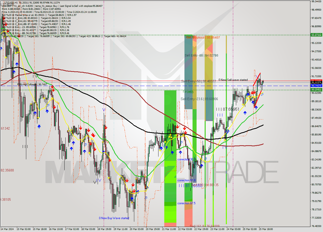Click the green 95.87304 price tag
323x232 pixels.
click(x=316, y=35)
